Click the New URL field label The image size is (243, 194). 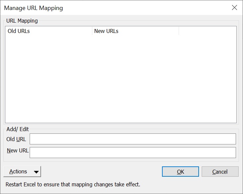(18, 150)
